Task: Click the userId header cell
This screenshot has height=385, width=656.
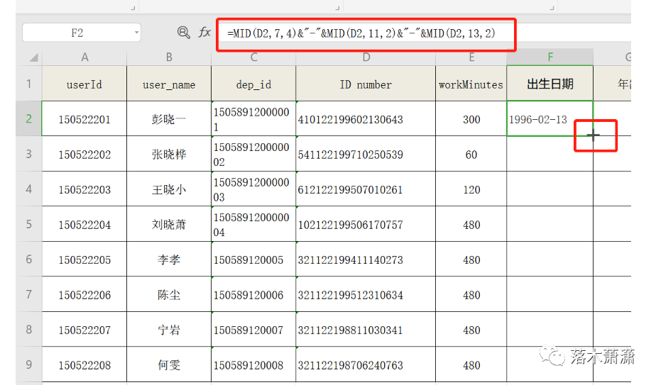Action: (x=84, y=84)
